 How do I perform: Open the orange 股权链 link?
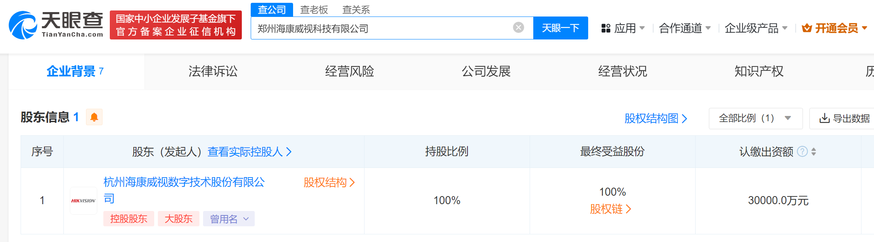click(x=610, y=209)
